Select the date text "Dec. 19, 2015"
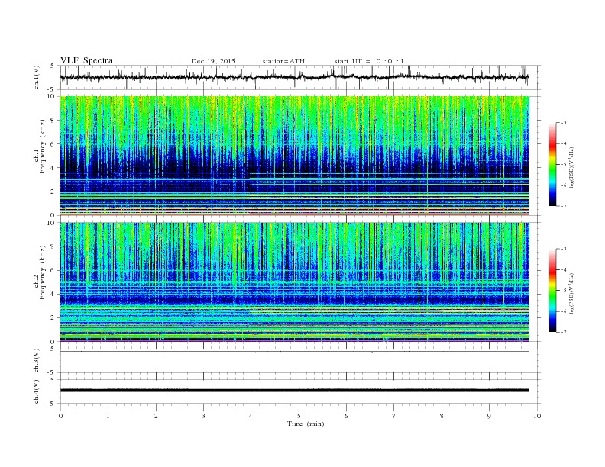The width and height of the screenshot is (605, 467). coord(213,61)
